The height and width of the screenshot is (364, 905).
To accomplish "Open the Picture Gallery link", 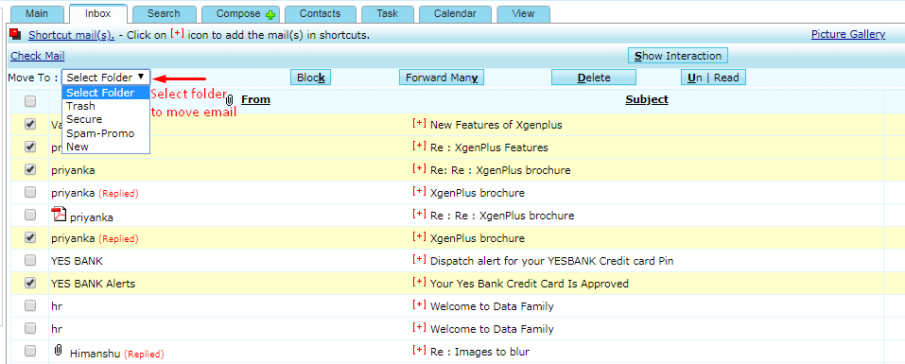I will pos(848,34).
